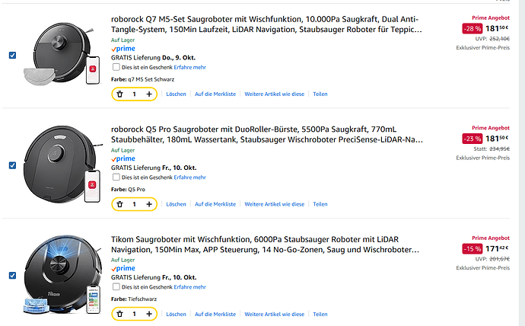Increase roborock Q5 Pro quantity with plus icon
525x326 pixels.
coord(148,204)
